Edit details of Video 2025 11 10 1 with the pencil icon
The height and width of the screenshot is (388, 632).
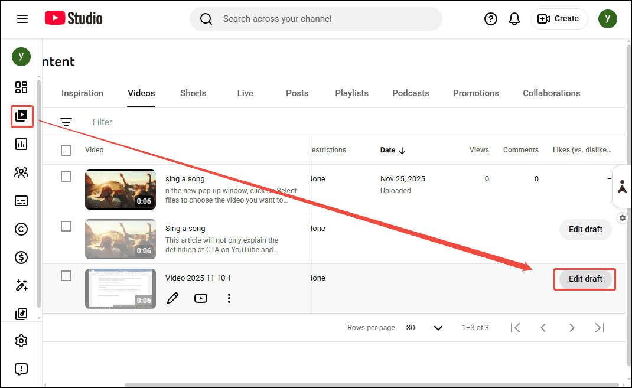pos(172,298)
